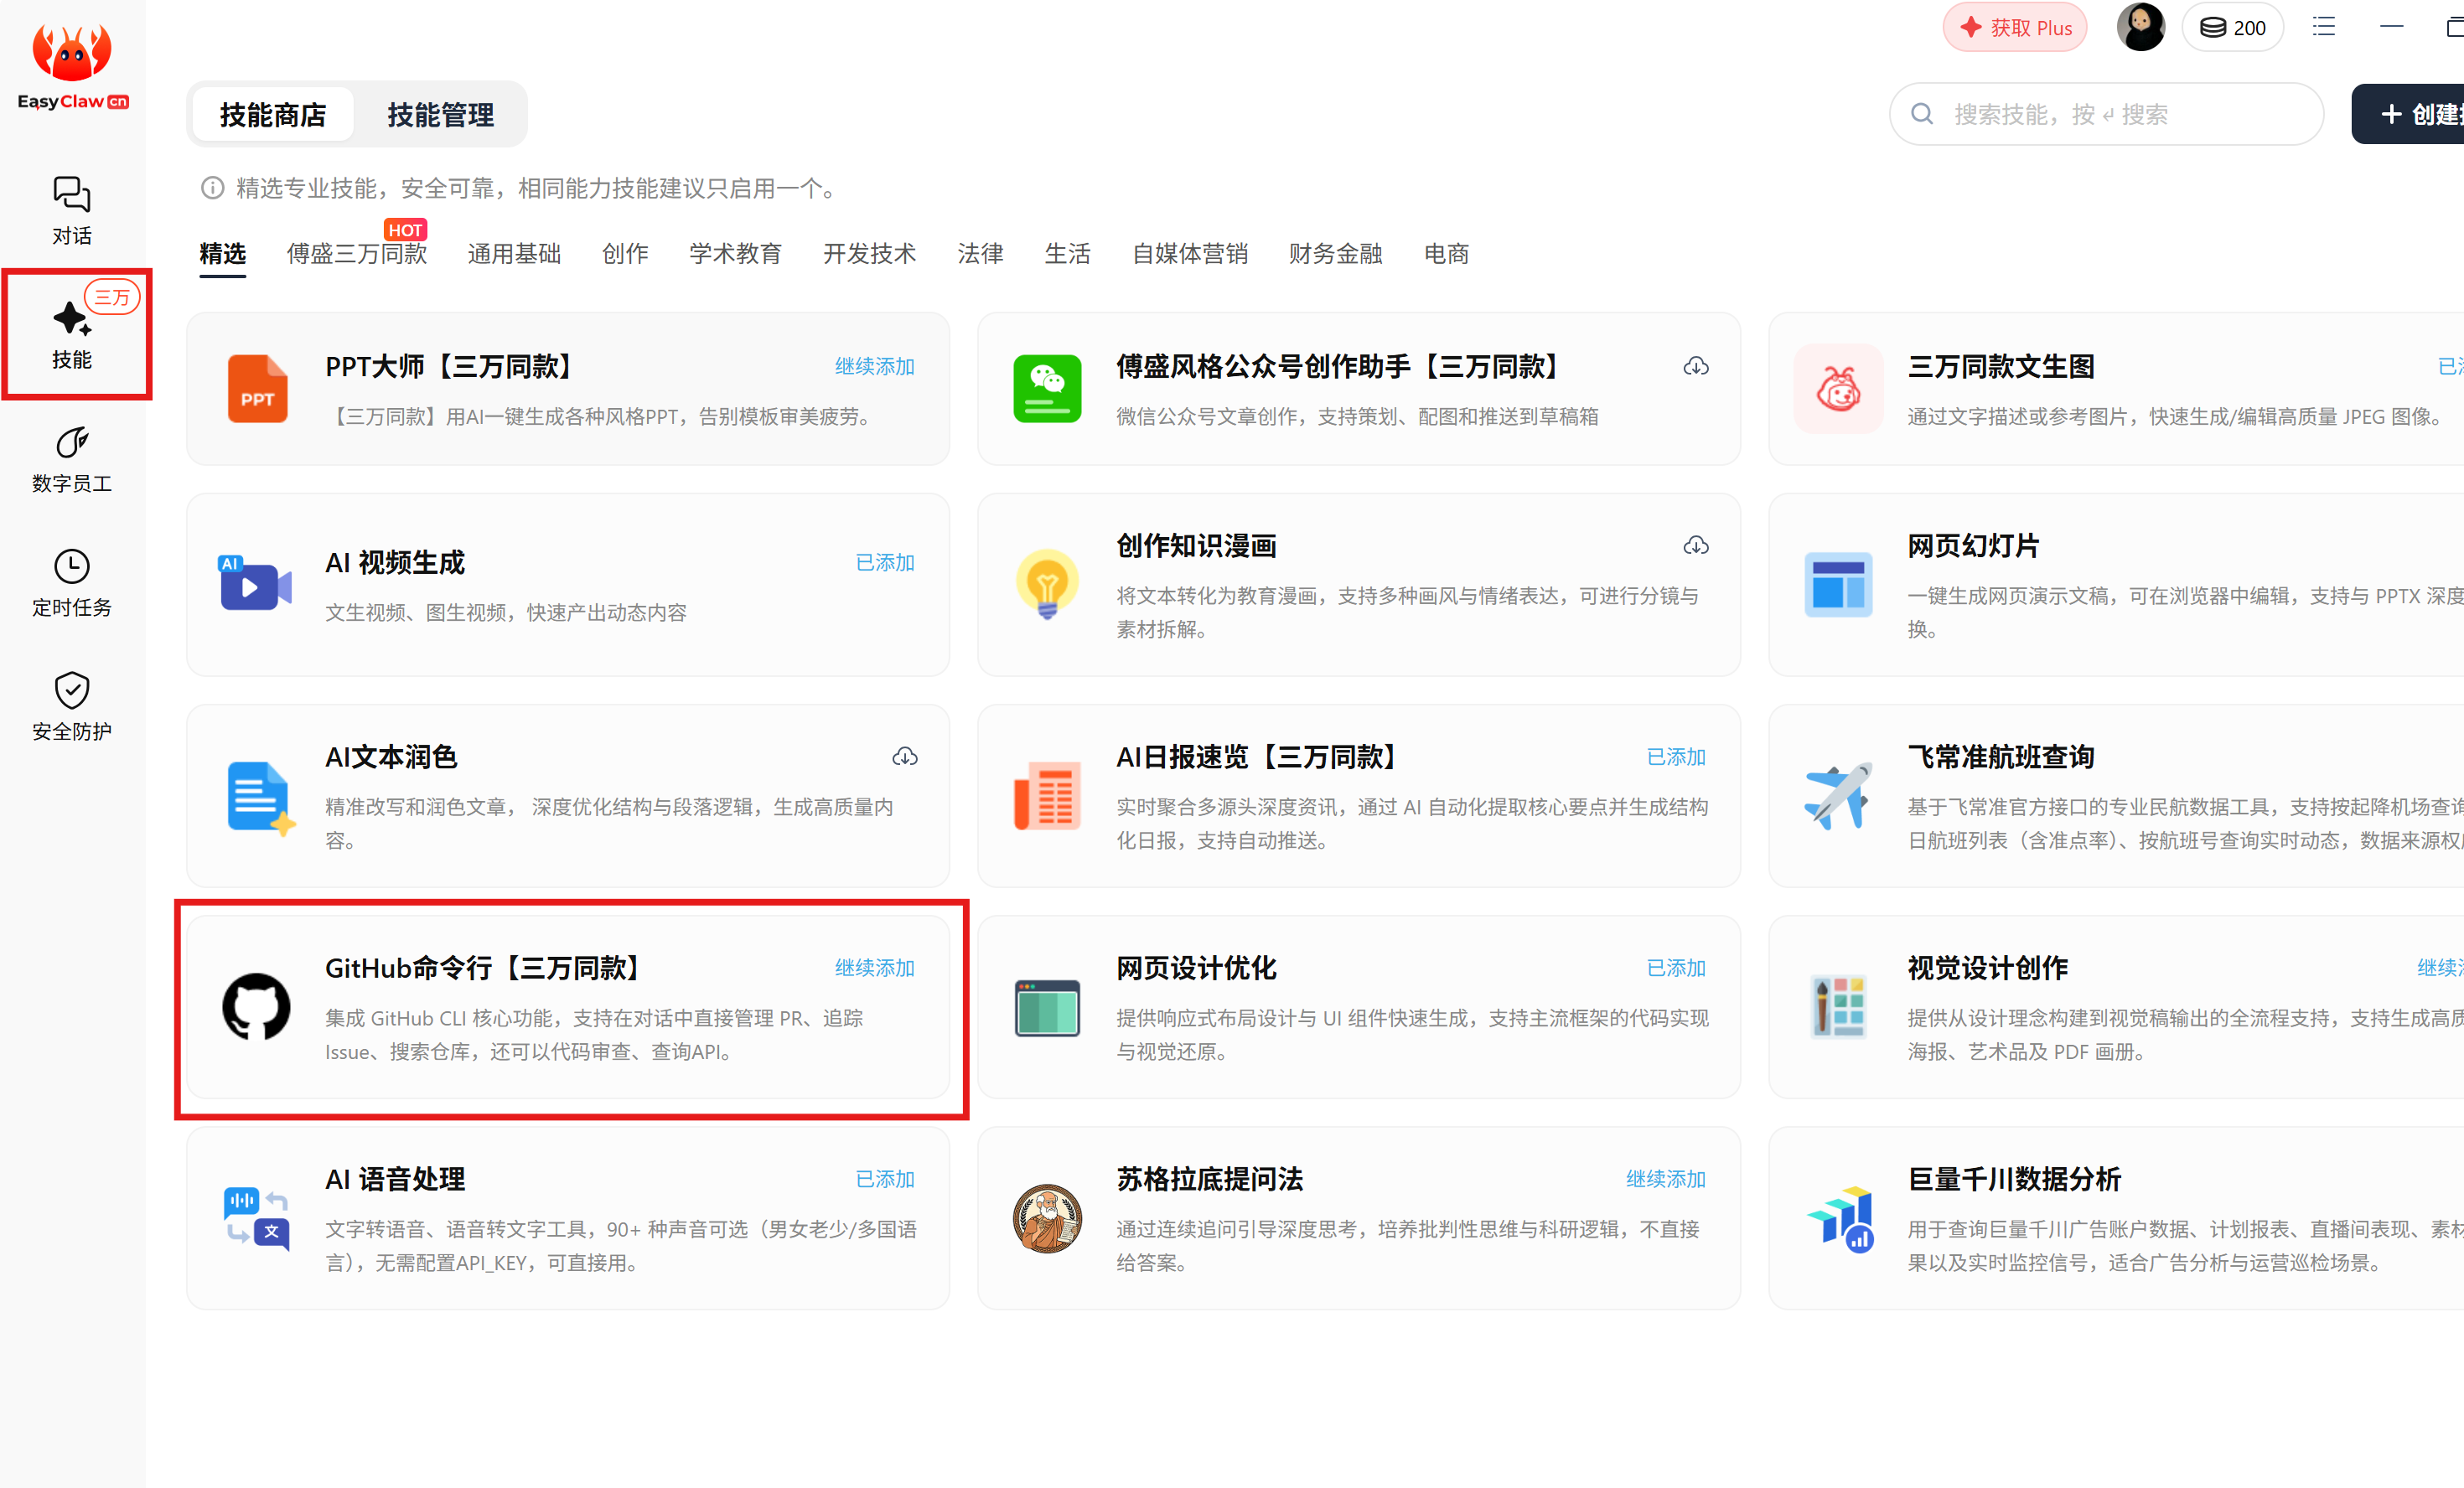
Task: Select the 电商 category tab
Action: 1446,254
